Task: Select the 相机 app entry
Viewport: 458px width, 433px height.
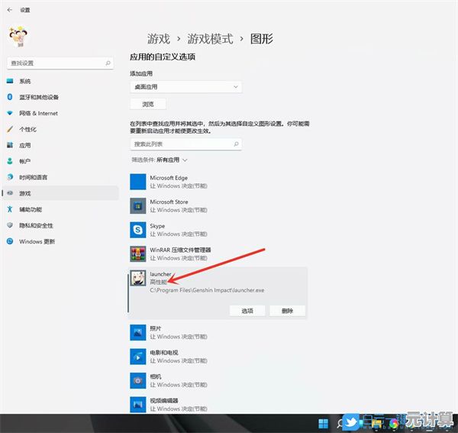Action: (218, 380)
